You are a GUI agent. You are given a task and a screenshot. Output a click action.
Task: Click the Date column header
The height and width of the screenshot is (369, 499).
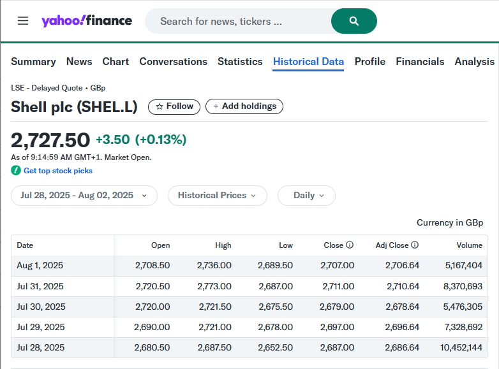point(25,245)
